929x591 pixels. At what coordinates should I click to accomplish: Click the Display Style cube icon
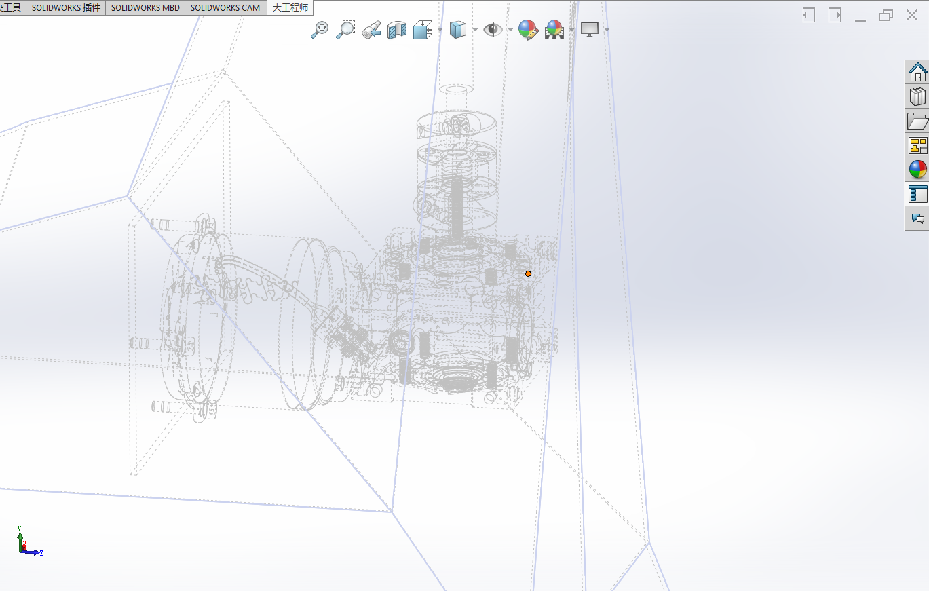coord(458,29)
